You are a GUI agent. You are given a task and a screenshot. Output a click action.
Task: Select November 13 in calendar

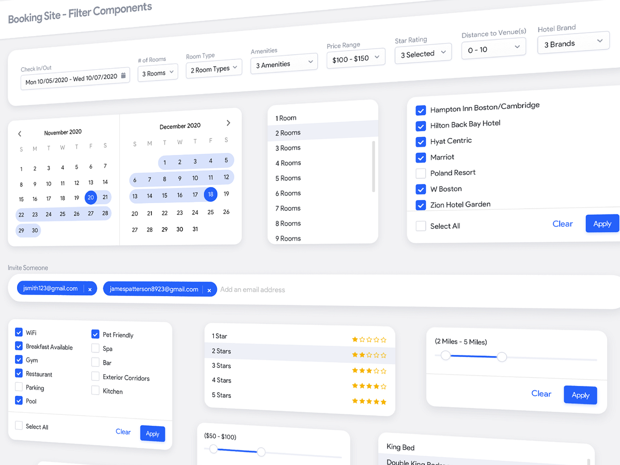[90, 182]
